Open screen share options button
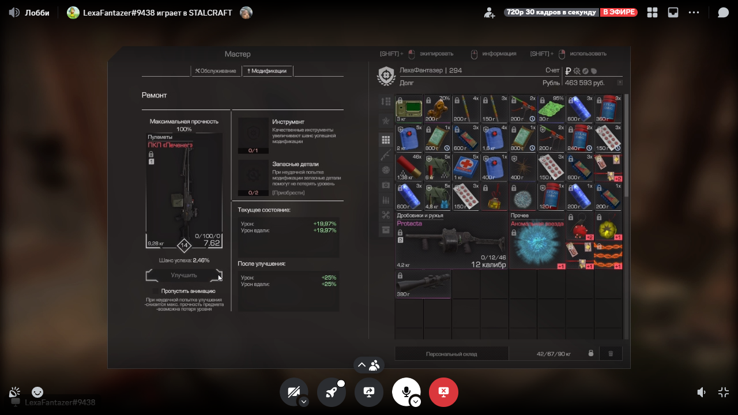 (369, 392)
